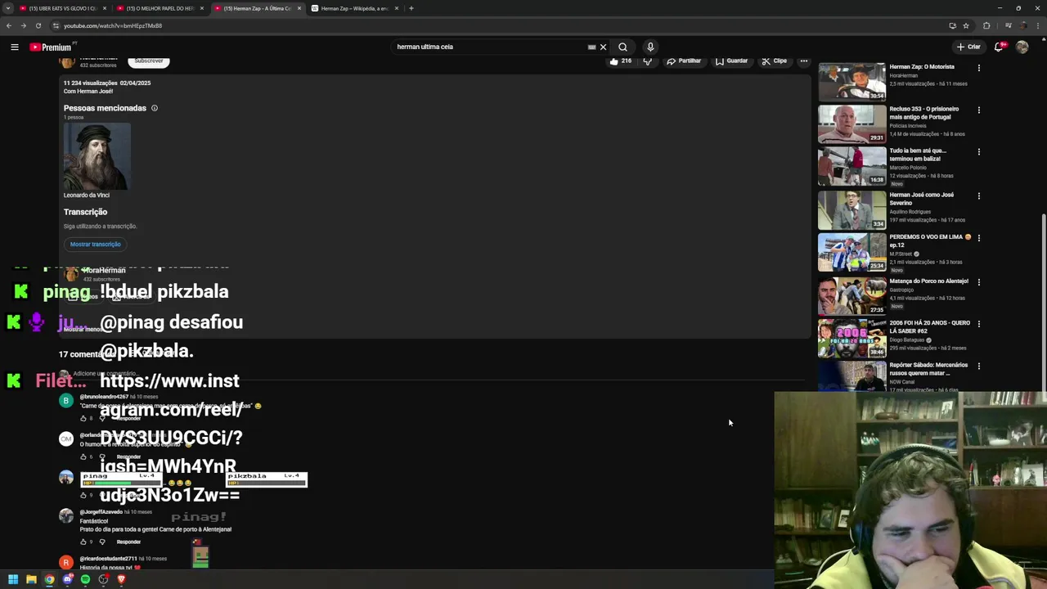Go to YouTube Premium home logo
The image size is (1047, 589).
pyautogui.click(x=51, y=47)
